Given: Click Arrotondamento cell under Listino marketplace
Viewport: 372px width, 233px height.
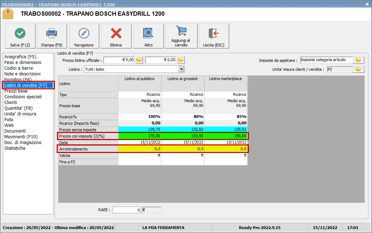Looking at the screenshot, I should point(226,149).
